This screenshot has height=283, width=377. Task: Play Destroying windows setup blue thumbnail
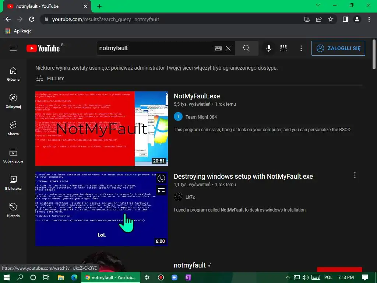pos(102,209)
